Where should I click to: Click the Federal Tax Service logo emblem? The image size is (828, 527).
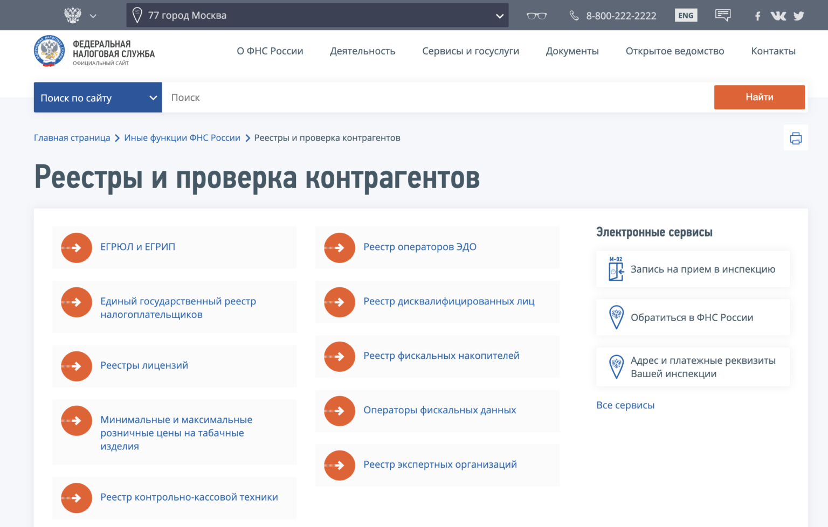(x=49, y=52)
